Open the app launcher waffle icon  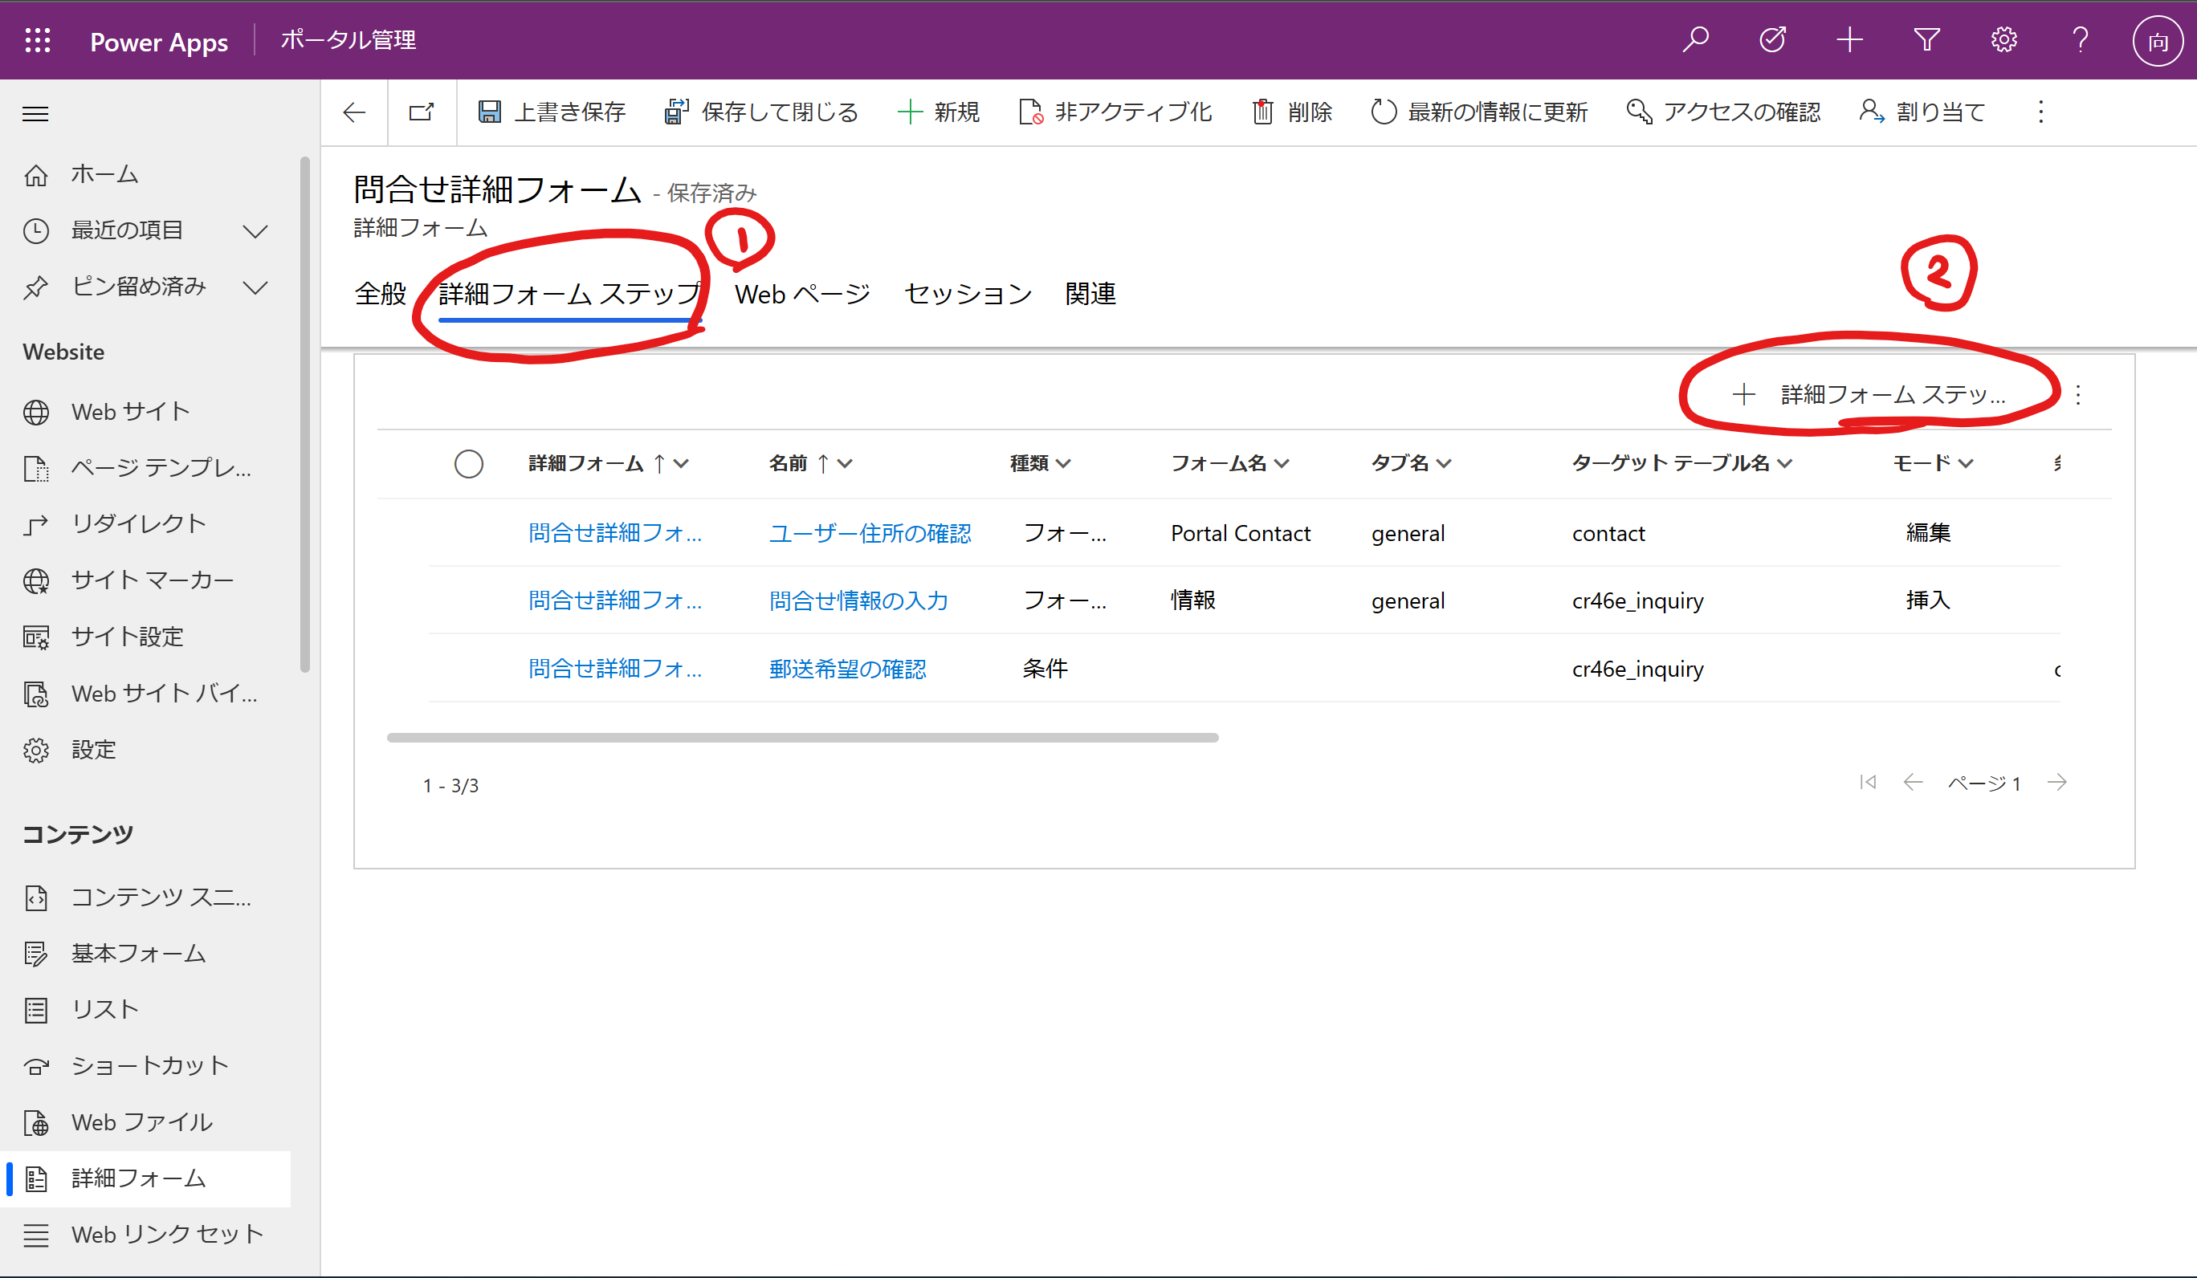click(38, 40)
